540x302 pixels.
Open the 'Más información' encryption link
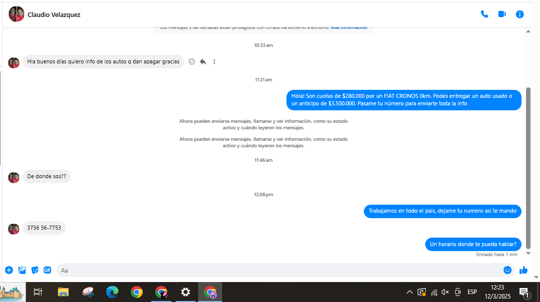(349, 27)
